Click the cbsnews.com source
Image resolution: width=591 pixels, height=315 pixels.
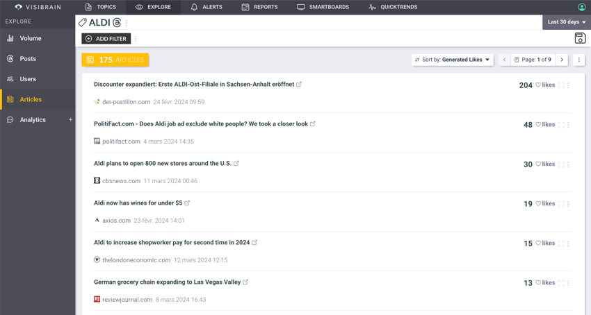121,181
